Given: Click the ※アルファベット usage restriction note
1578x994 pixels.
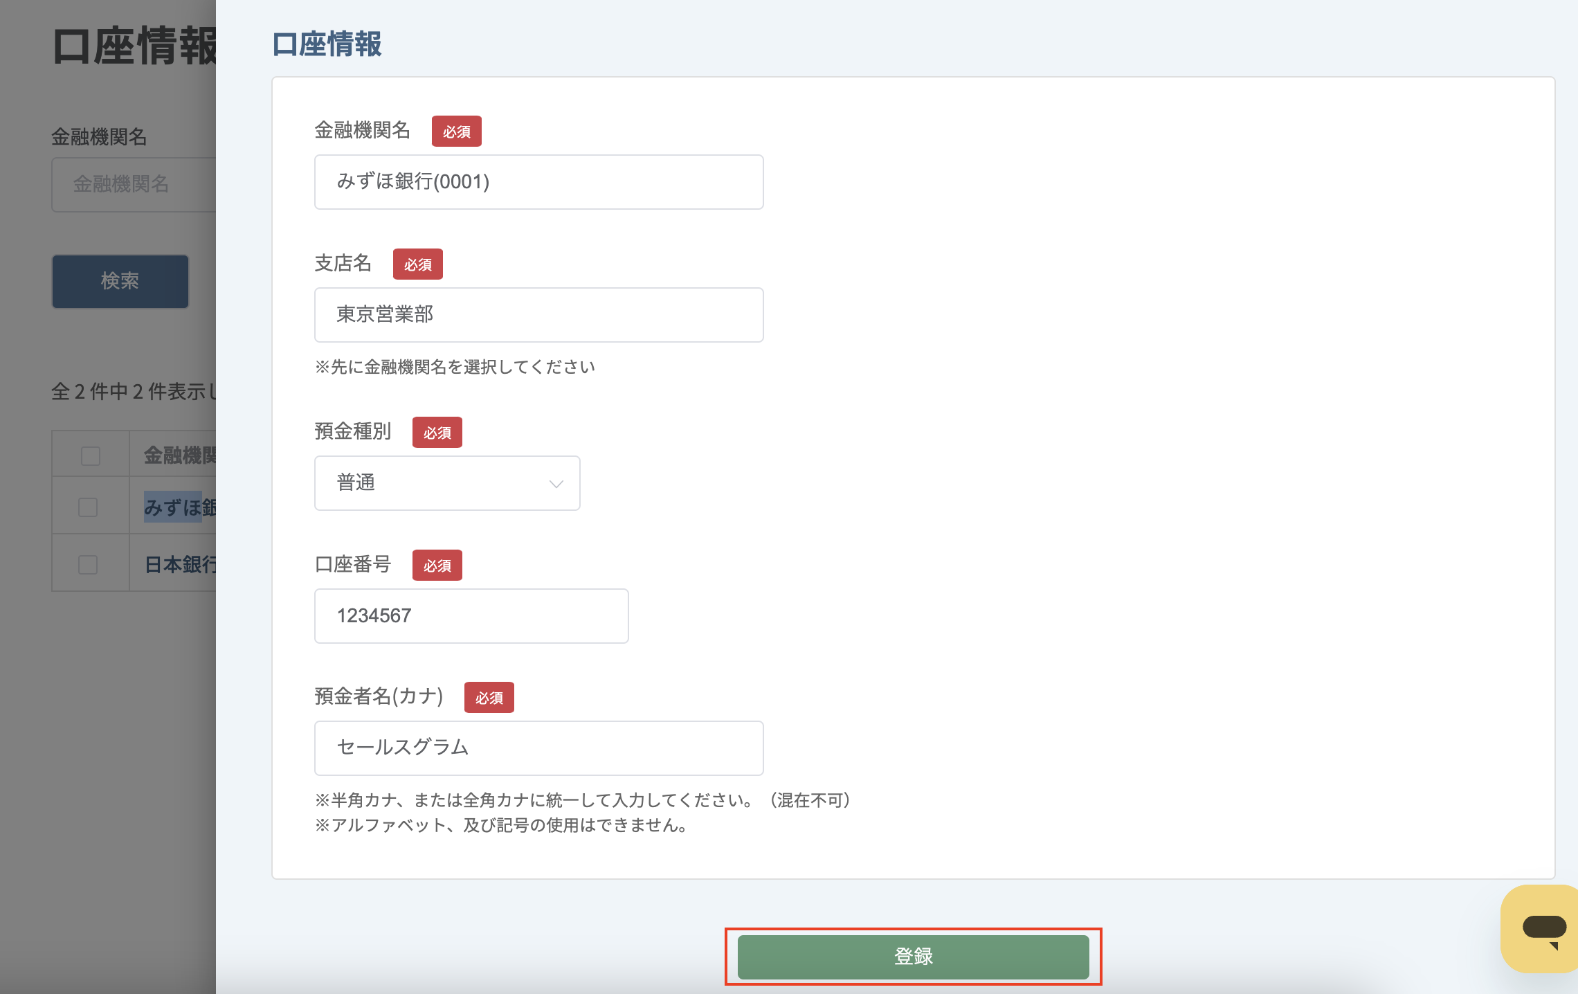Looking at the screenshot, I should (502, 825).
